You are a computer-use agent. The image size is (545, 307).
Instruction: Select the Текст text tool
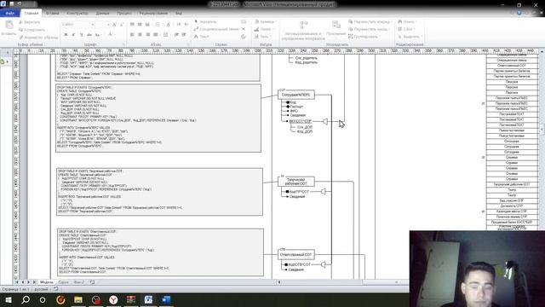[202, 37]
